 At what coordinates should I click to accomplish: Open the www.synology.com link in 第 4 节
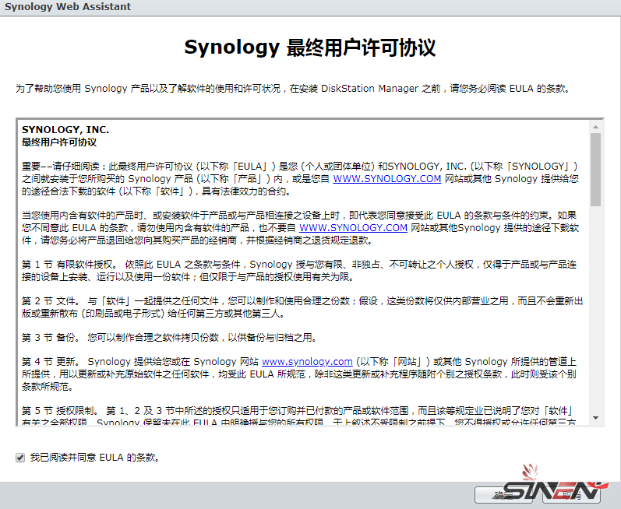307,362
